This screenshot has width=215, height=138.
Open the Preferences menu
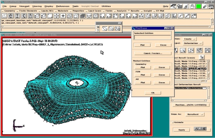pos(63,6)
